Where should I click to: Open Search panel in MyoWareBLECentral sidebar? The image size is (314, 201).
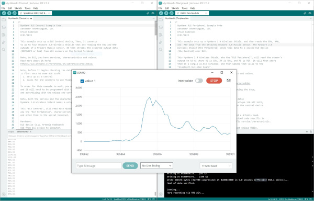point(4,50)
